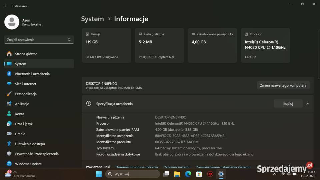Focus the 'Znajdź ustawienie' search field
This screenshot has width=320, height=180.
click(39, 40)
